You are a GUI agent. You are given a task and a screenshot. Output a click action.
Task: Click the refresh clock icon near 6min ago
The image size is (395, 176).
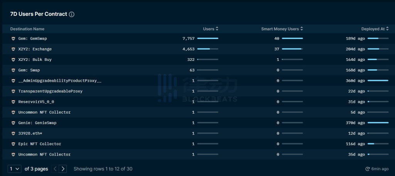pos(368,169)
